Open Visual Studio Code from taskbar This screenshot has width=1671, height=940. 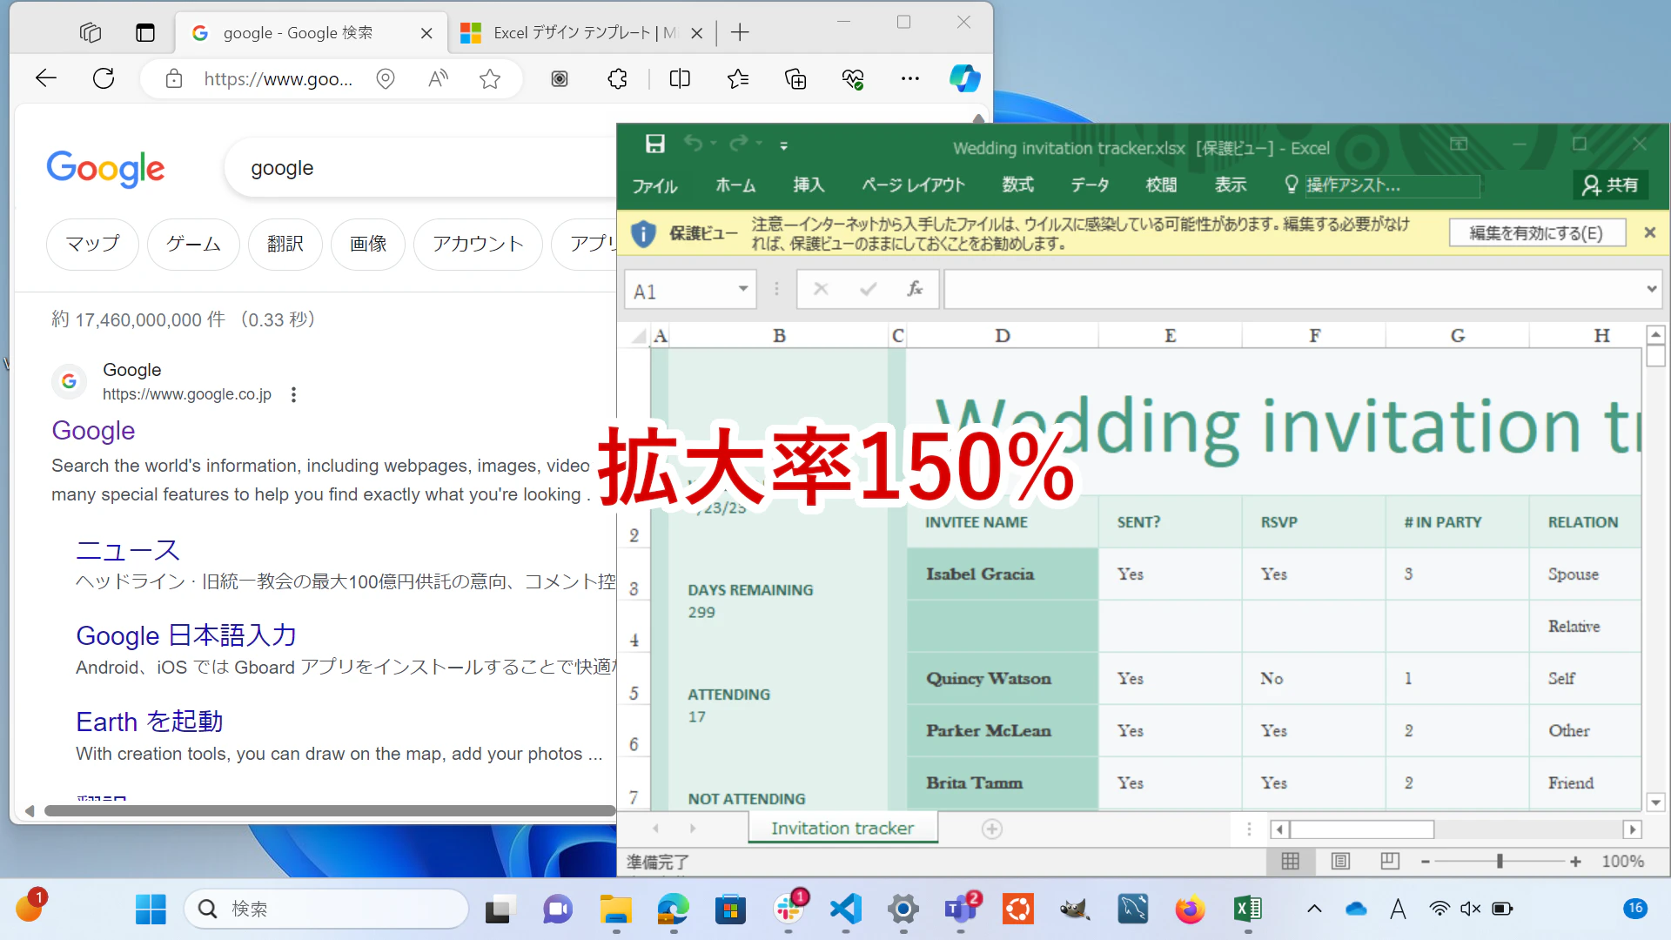pyautogui.click(x=845, y=910)
